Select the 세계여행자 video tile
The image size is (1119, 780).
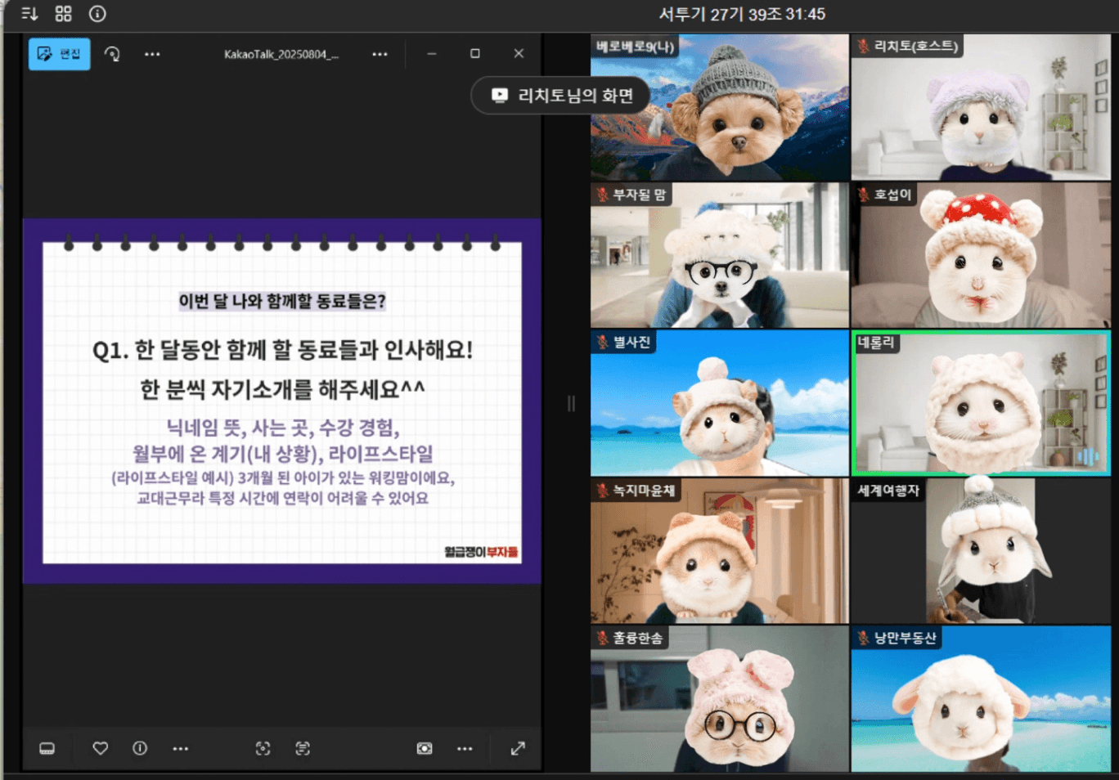(x=982, y=551)
